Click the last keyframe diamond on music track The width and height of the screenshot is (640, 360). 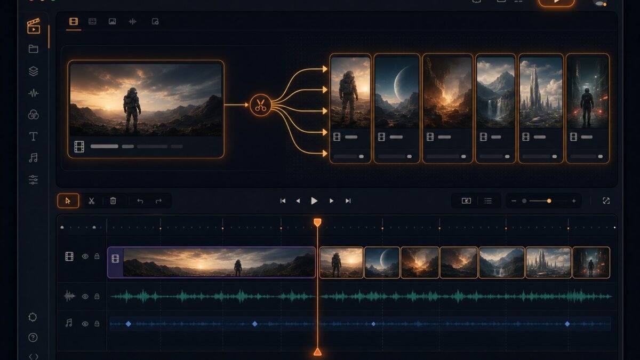click(x=567, y=324)
